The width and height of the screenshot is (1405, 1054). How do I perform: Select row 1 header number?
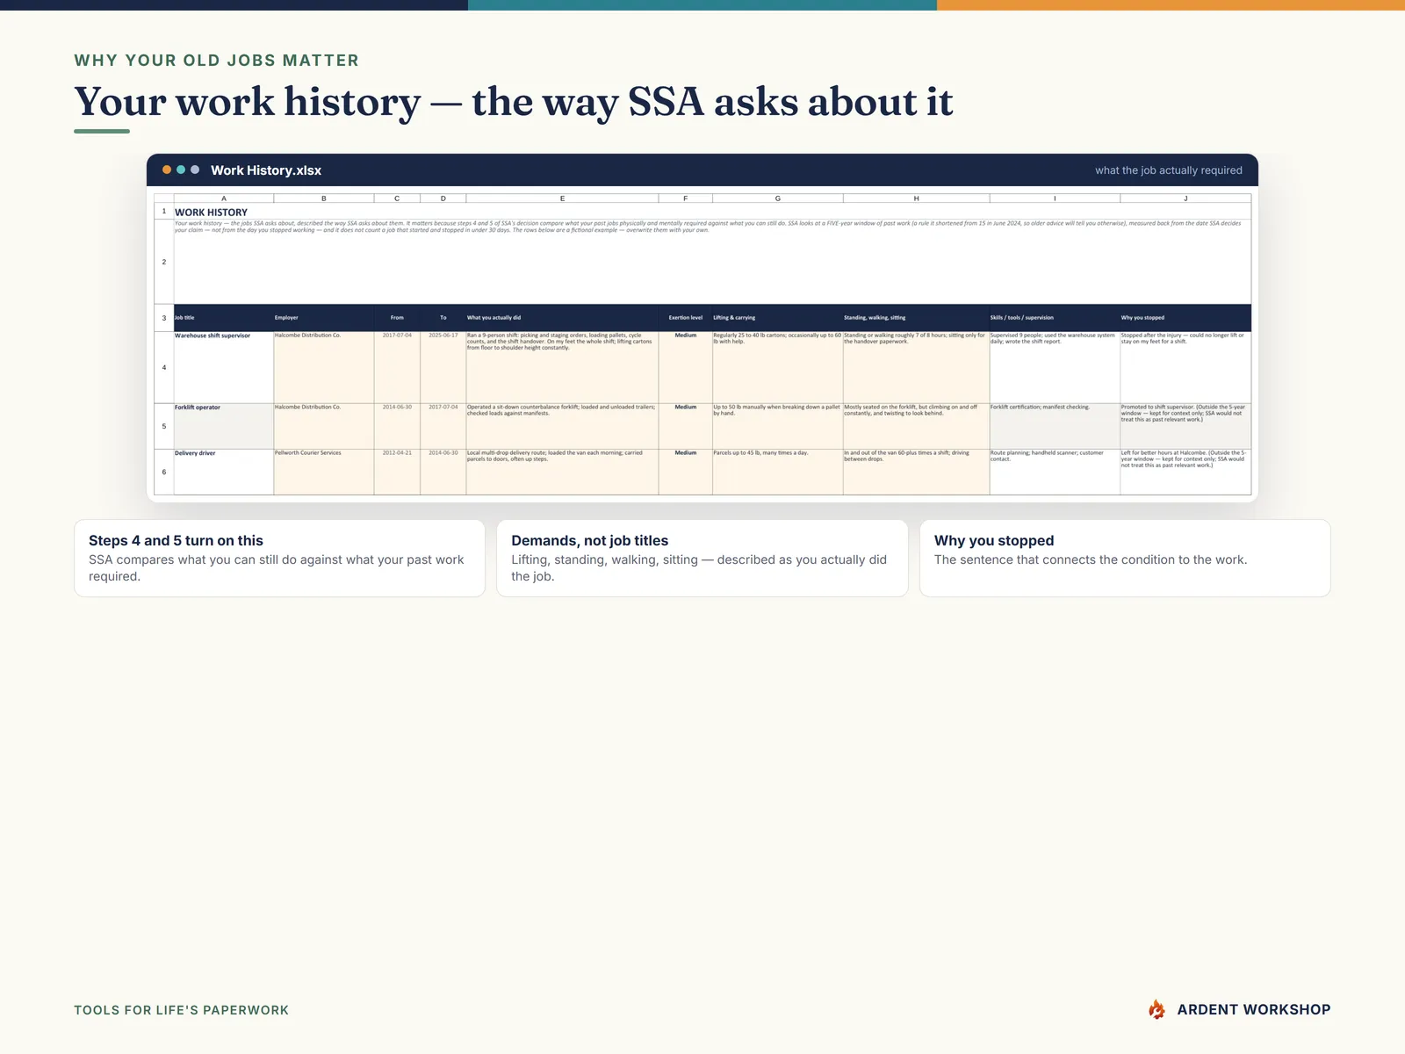coord(164,212)
